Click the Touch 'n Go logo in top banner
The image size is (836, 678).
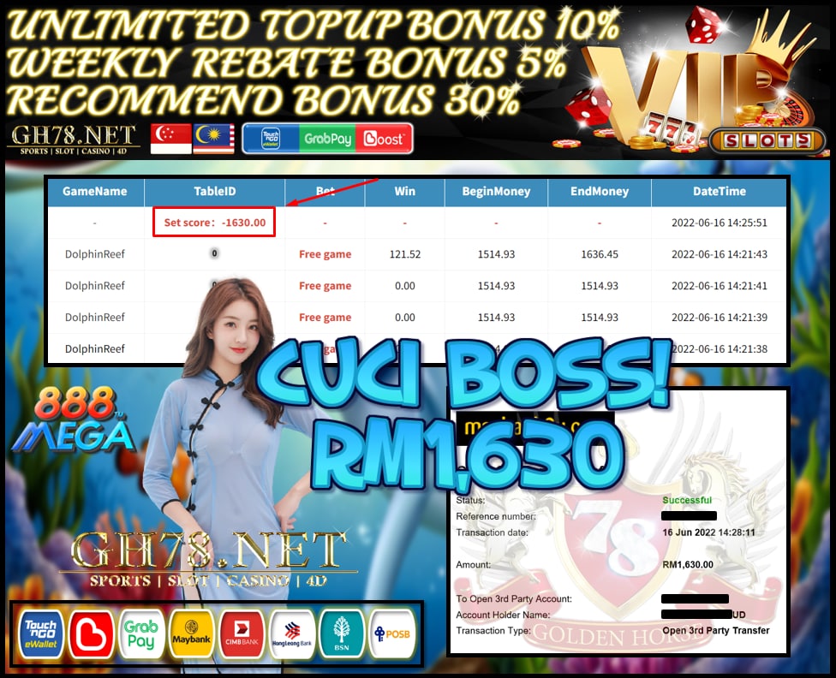click(x=271, y=139)
